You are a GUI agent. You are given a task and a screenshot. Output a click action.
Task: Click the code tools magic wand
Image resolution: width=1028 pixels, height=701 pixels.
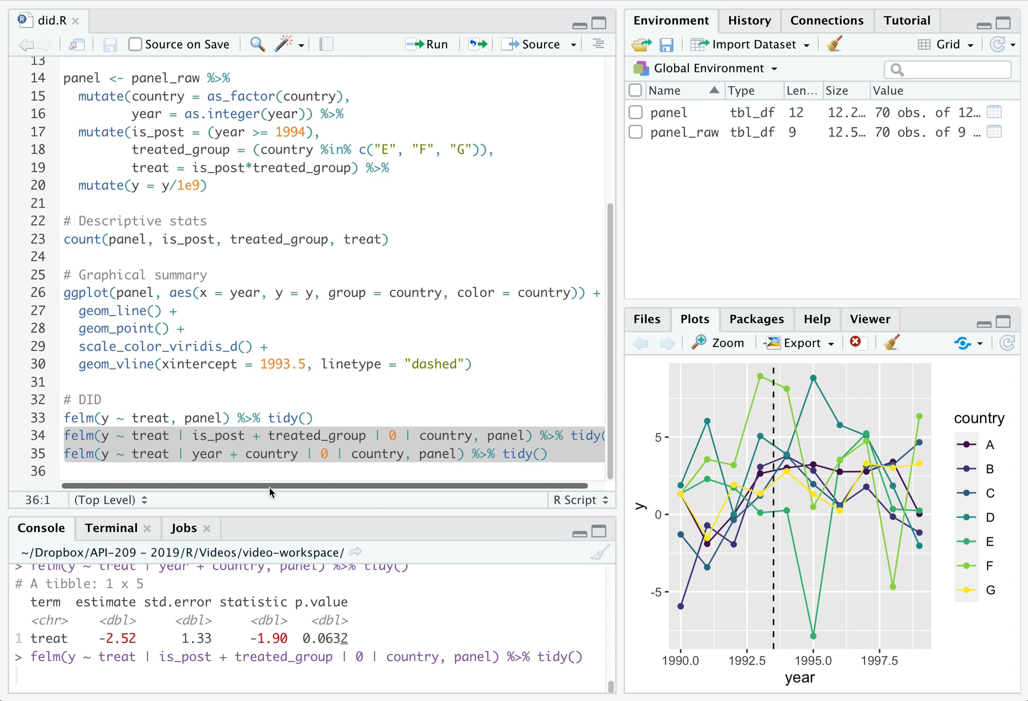click(284, 44)
